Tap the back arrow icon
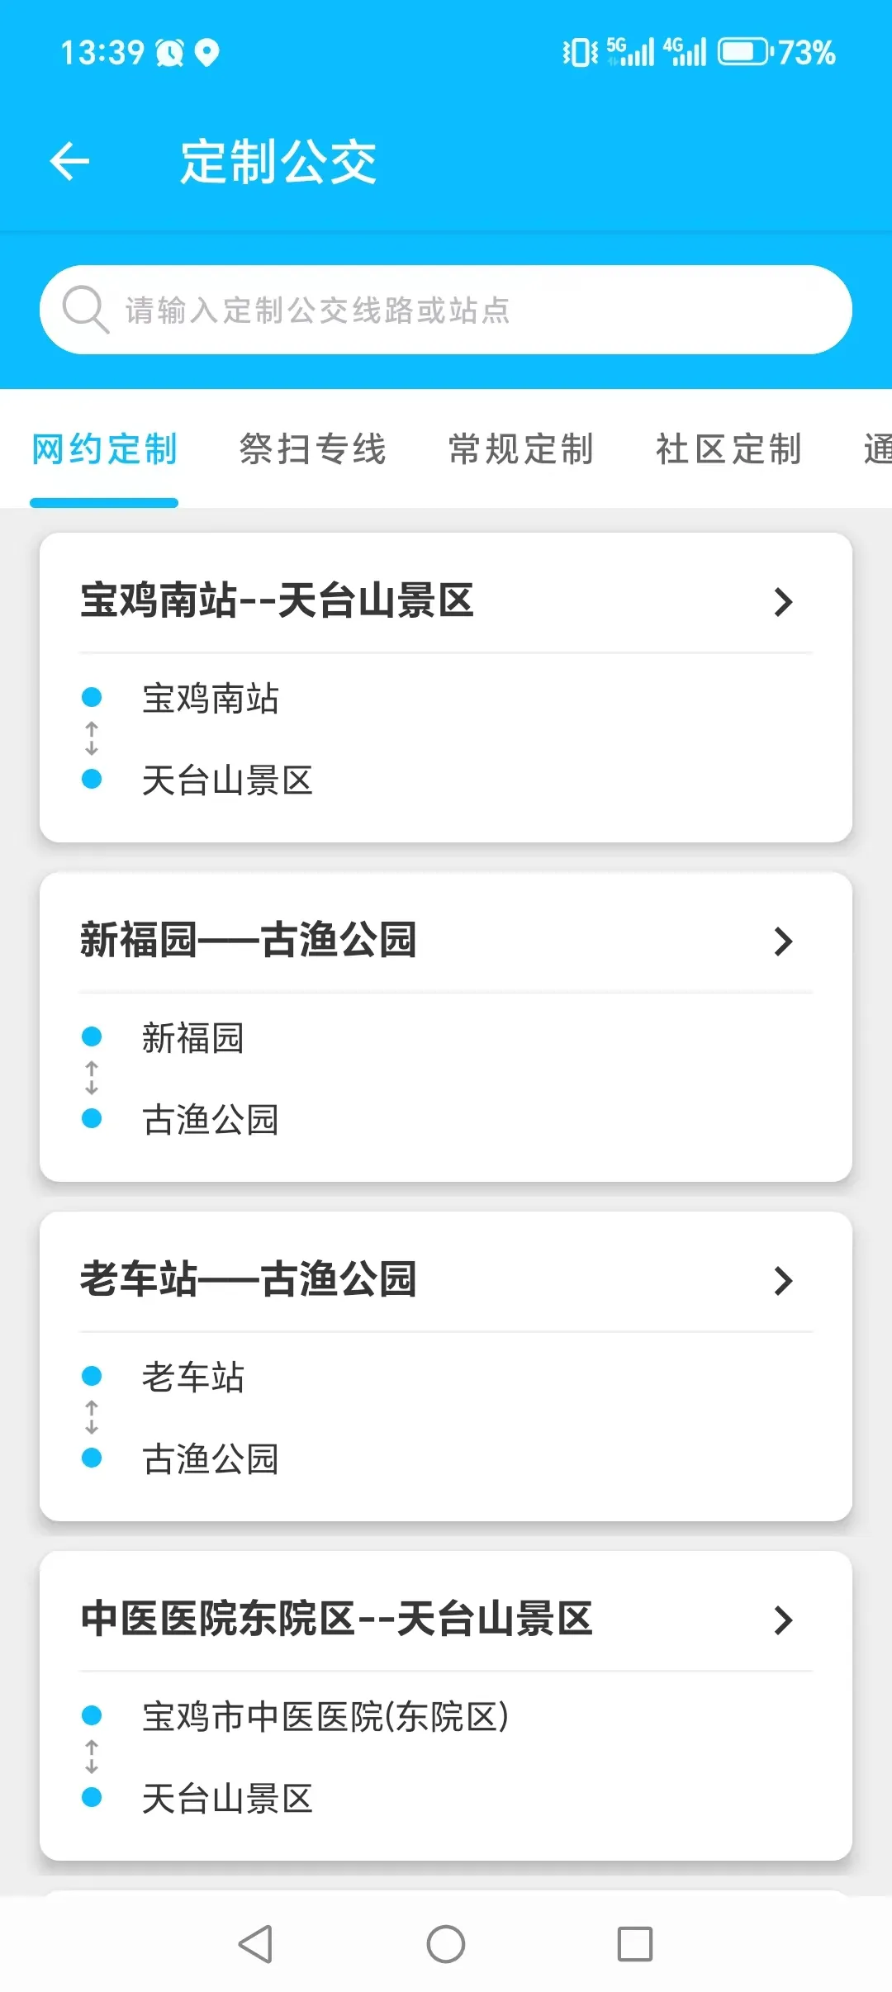Viewport: 892px width, 1992px height. [70, 160]
